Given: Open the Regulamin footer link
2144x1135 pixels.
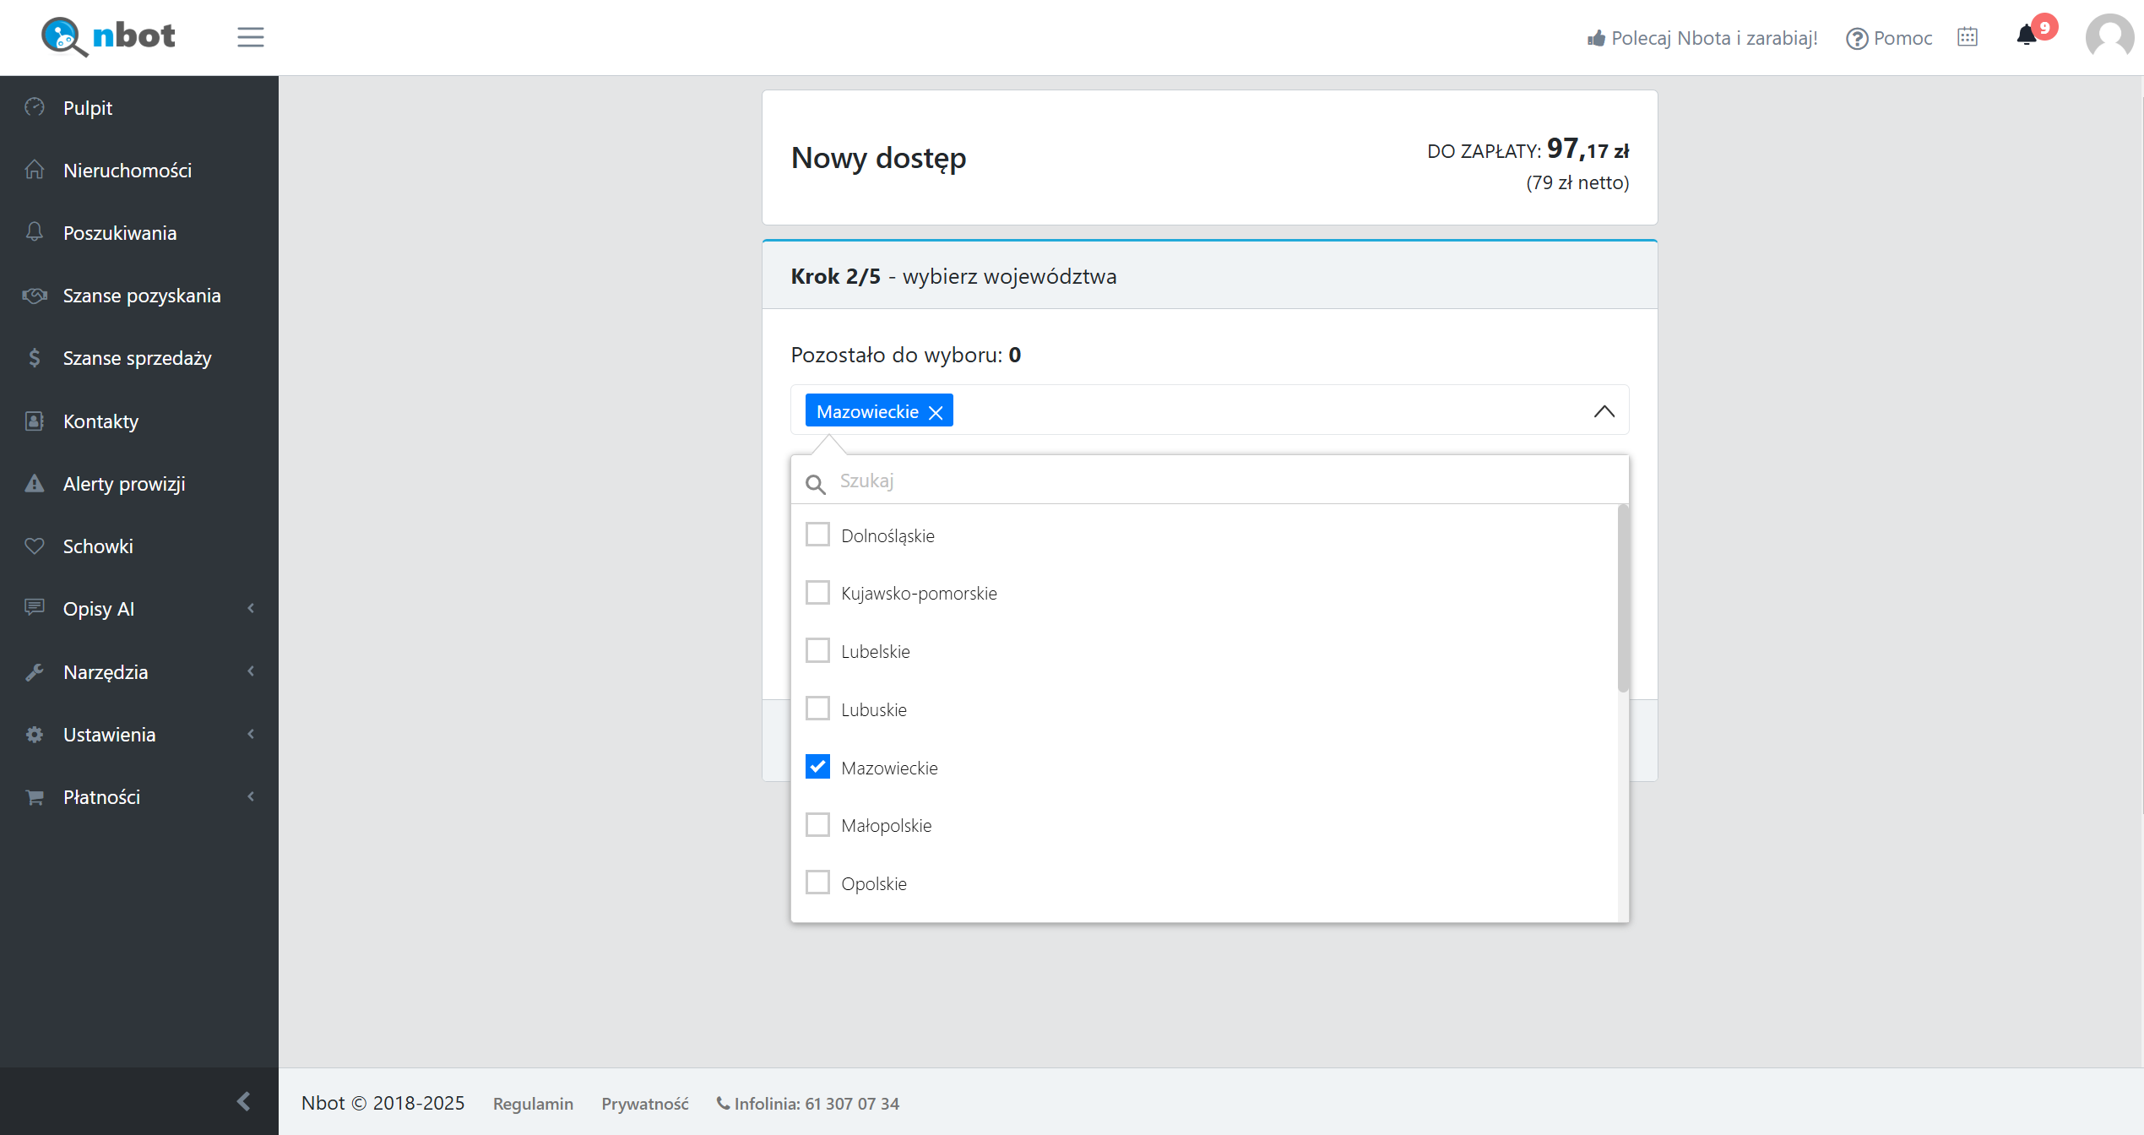Looking at the screenshot, I should click(x=533, y=1104).
